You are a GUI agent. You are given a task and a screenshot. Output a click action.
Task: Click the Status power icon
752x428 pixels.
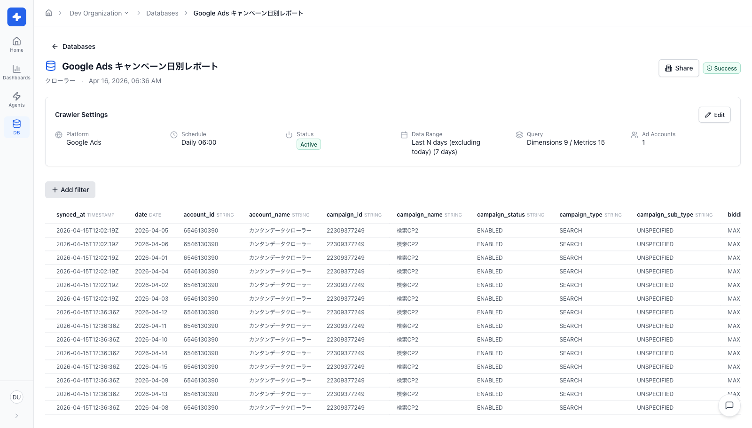click(x=289, y=135)
